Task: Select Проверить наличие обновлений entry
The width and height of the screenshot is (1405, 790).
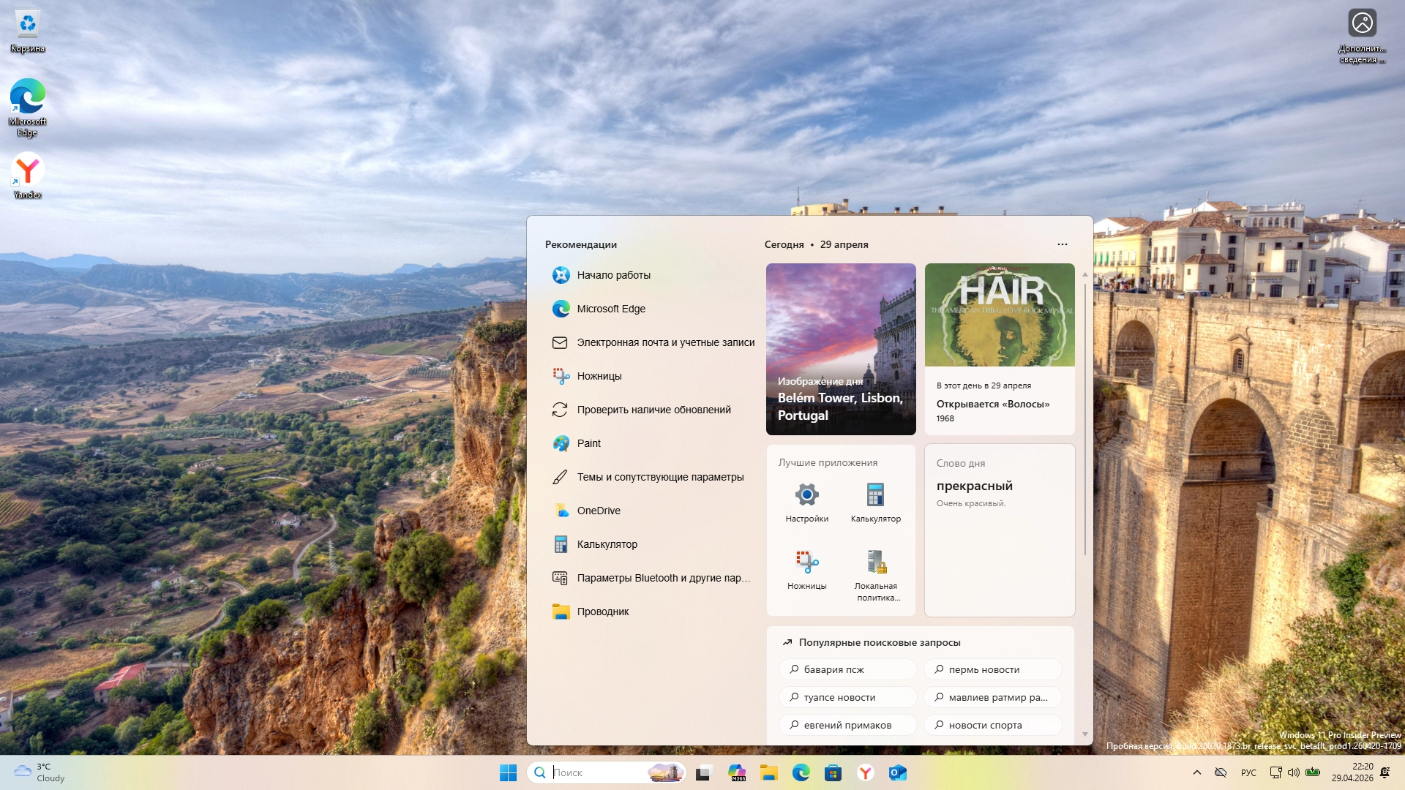Action: click(653, 410)
